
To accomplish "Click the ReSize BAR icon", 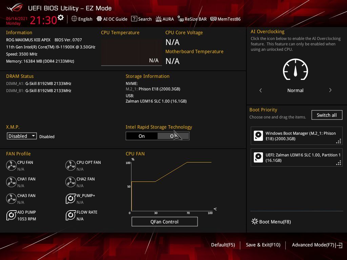I will (x=181, y=19).
